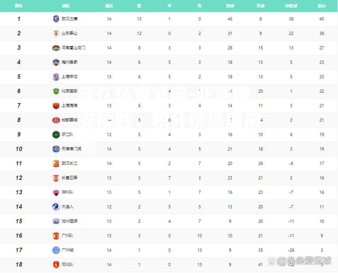
Task: Open the 上海申花 team logo
Action: tap(56, 76)
